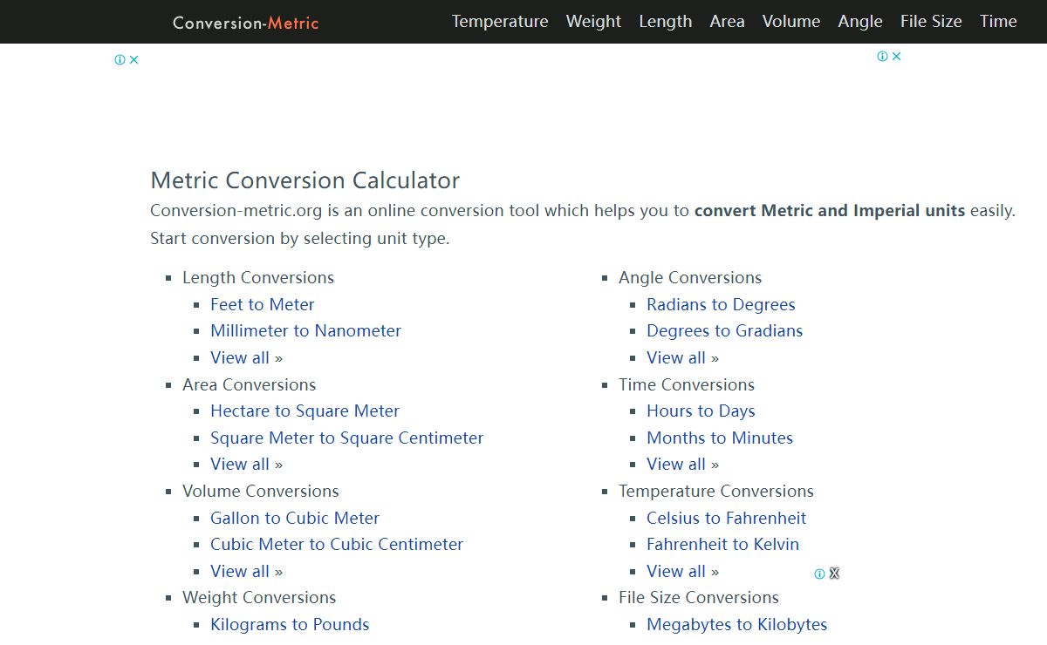Click the Time Conversions list heading
1047x645 pixels.
[x=687, y=384]
